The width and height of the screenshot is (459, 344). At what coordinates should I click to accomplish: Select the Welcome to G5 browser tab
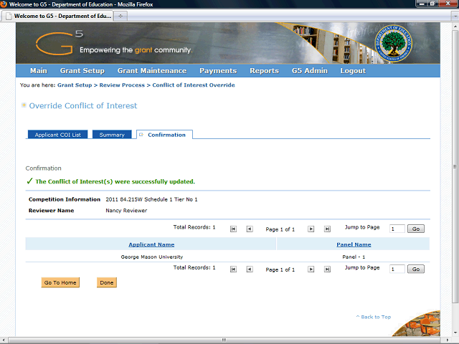pyautogui.click(x=57, y=16)
